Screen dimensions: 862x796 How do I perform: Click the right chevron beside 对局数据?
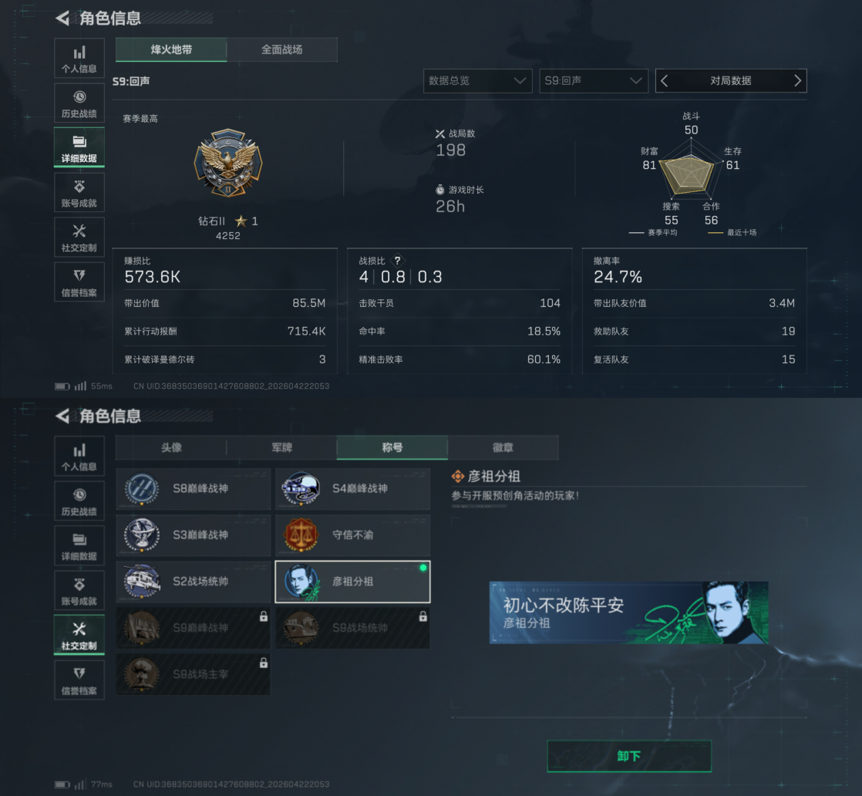pyautogui.click(x=797, y=81)
